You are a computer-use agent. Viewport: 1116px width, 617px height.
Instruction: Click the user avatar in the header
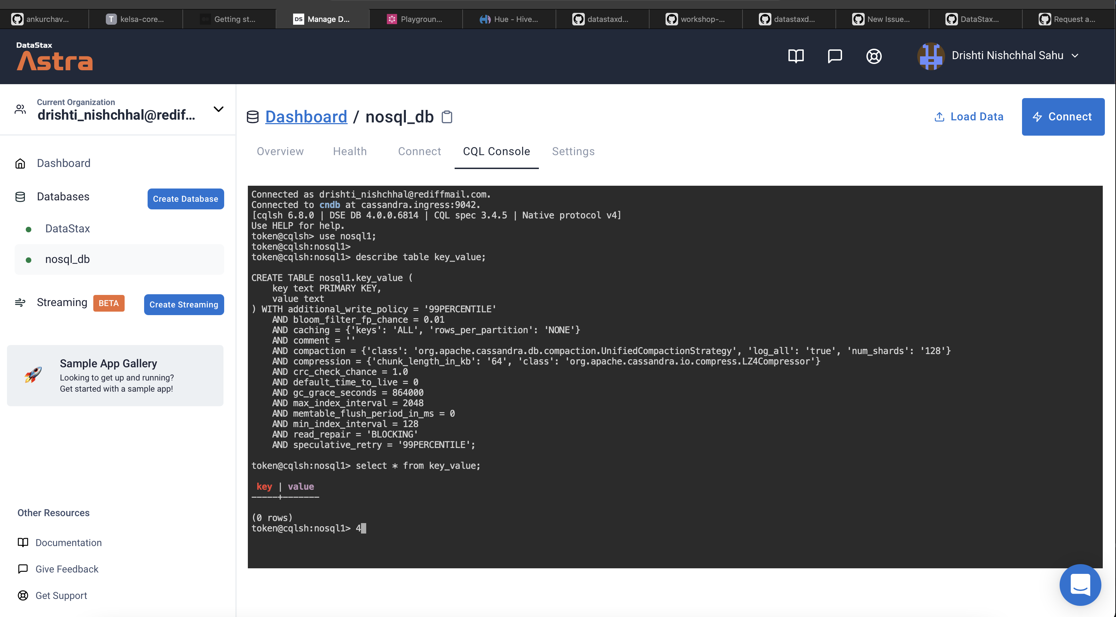click(x=931, y=56)
